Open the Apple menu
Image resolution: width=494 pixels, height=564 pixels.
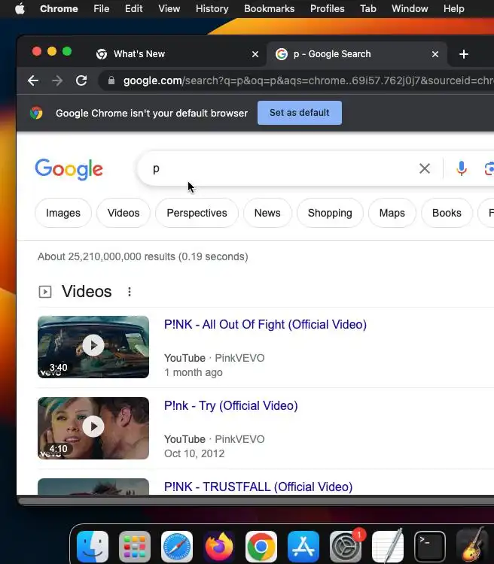pos(20,8)
